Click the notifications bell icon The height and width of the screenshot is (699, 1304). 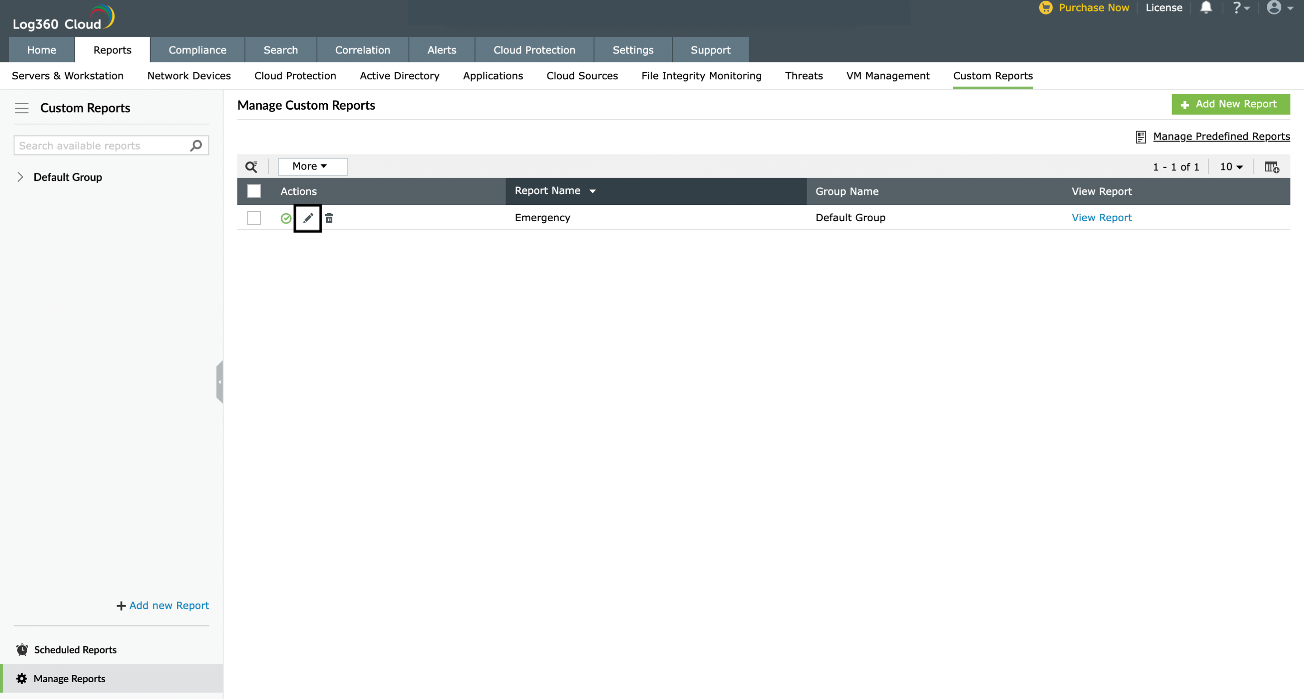[x=1206, y=8]
